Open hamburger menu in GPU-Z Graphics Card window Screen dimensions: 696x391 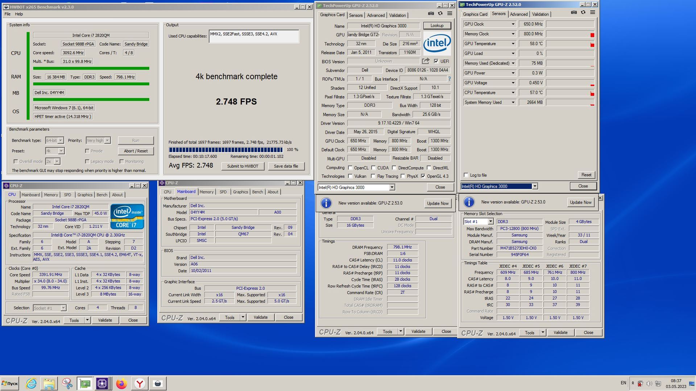point(449,13)
